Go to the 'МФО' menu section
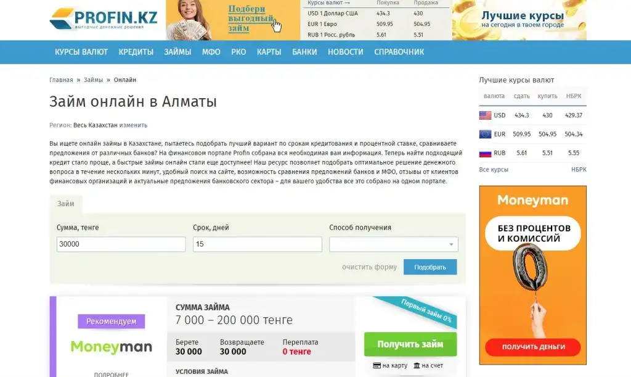Viewport: 631px width, 377px height. [211, 52]
